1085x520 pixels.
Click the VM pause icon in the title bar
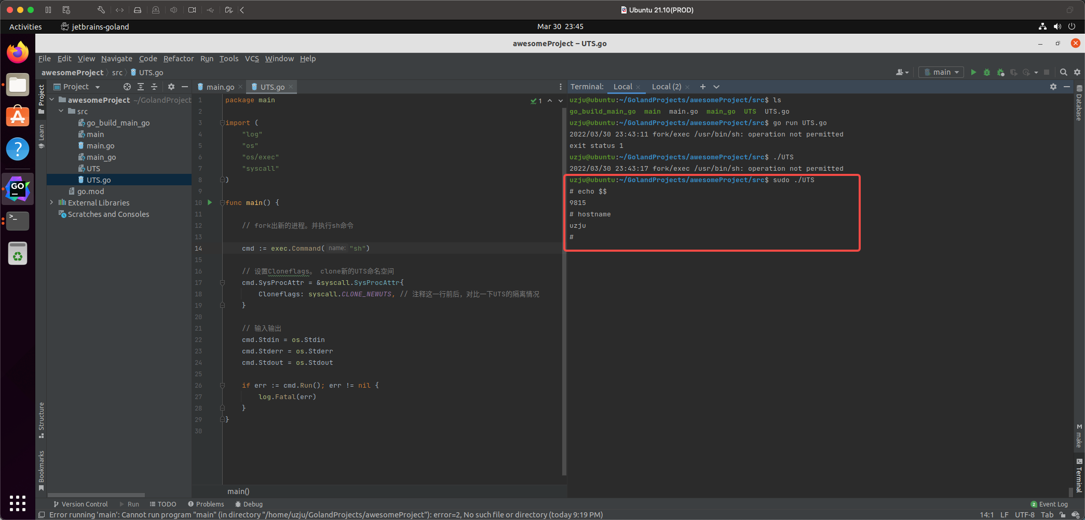pyautogui.click(x=48, y=10)
